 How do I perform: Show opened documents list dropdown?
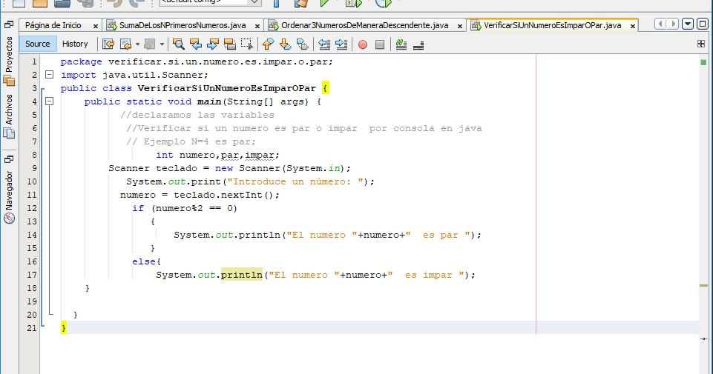point(688,24)
